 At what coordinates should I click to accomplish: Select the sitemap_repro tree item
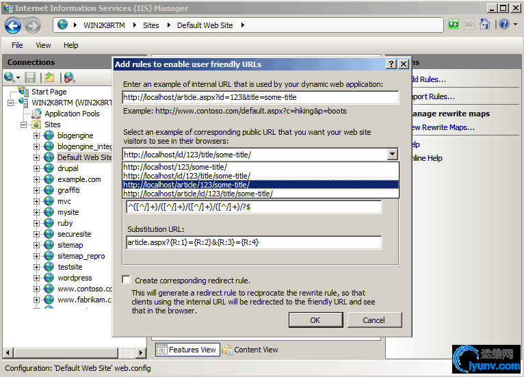pyautogui.click(x=81, y=256)
